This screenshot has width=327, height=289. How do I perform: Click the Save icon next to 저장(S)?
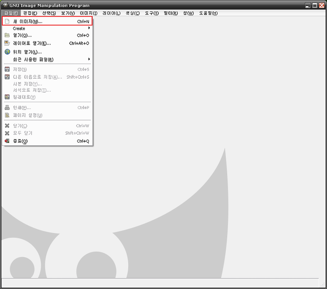click(x=7, y=69)
